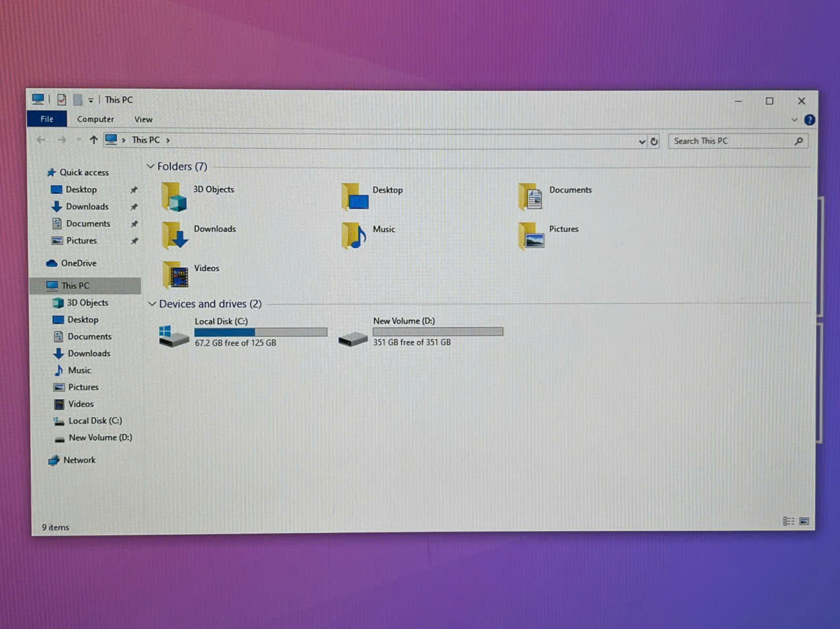
Task: Open the Music folder icon
Action: 354,236
